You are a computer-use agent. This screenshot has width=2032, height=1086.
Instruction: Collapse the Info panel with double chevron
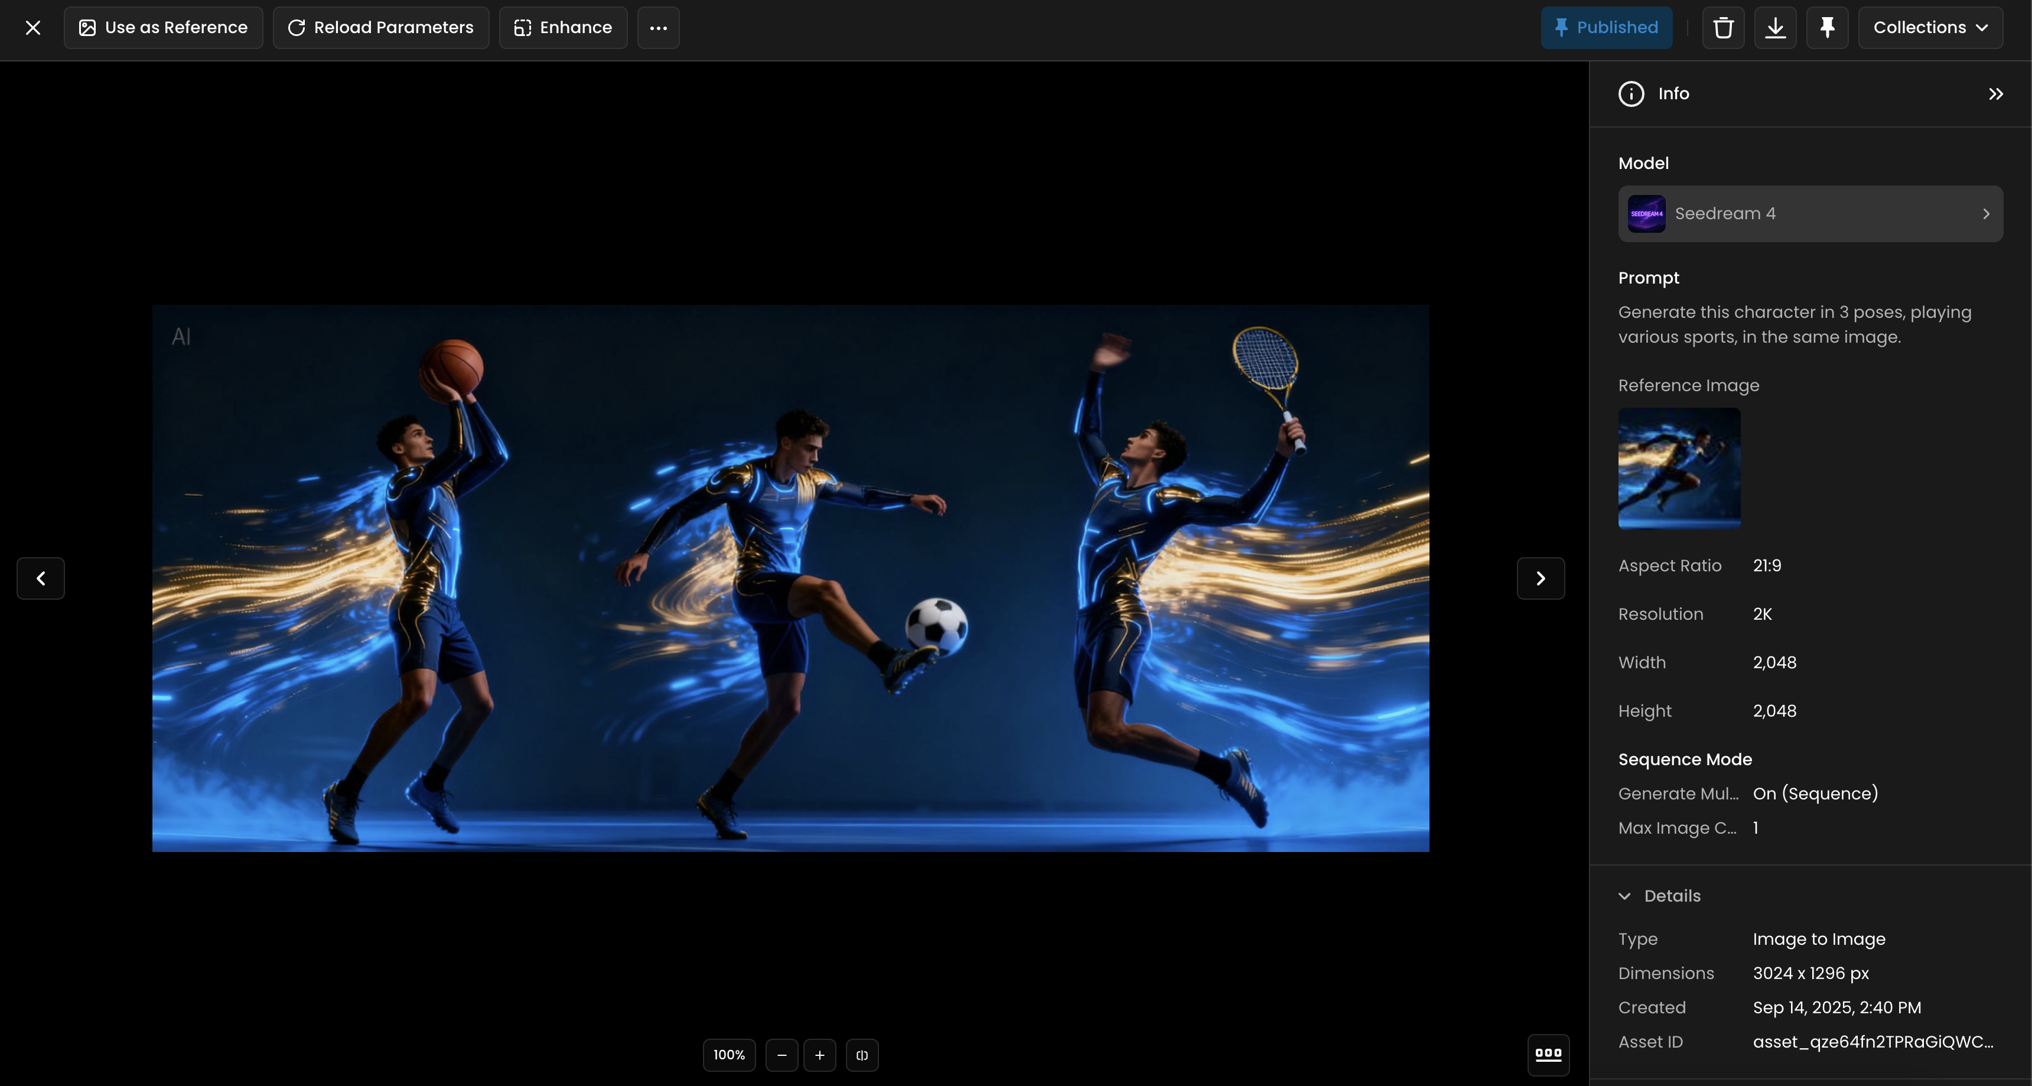pyautogui.click(x=1995, y=94)
